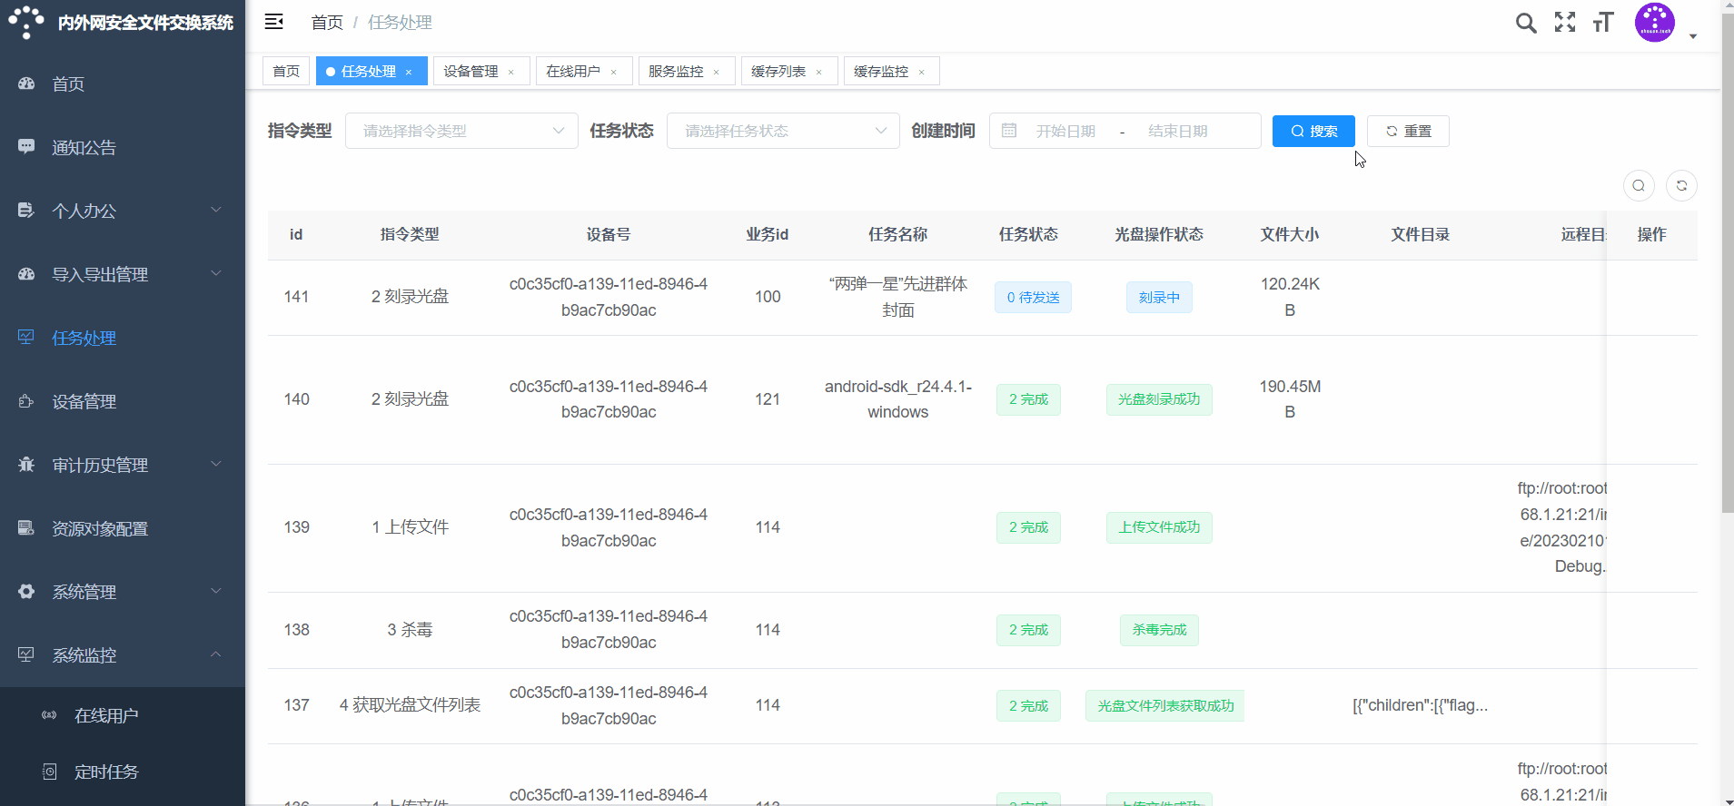This screenshot has height=806, width=1734.
Task: Switch to the 首页 tab
Action: tap(286, 71)
